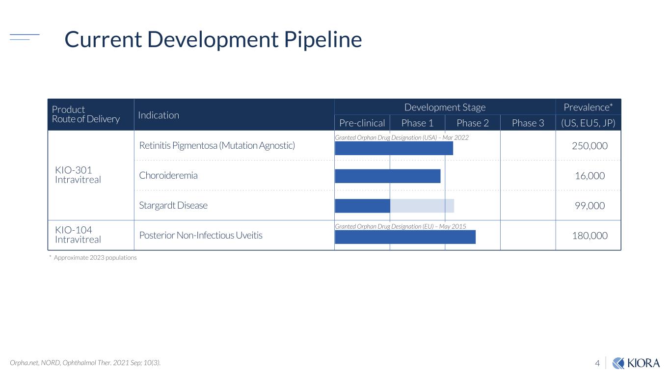Click the slide page number 4
Viewport: 670px width, 377px height.
597,363
